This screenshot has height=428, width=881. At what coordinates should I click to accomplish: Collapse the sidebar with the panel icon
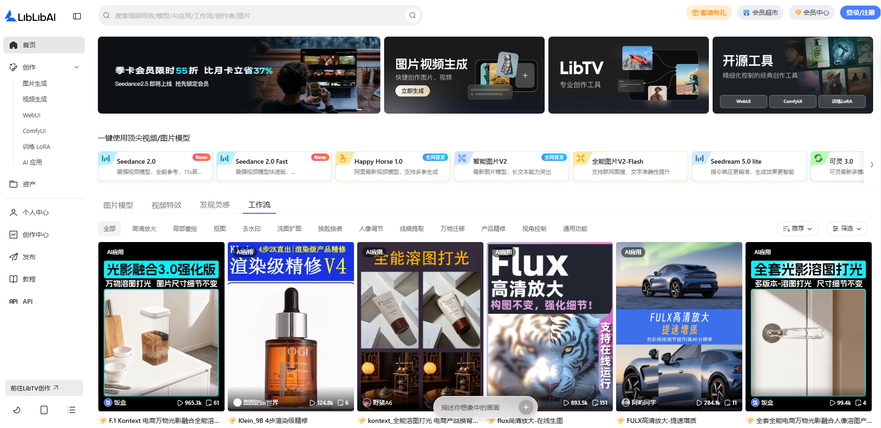coord(77,16)
